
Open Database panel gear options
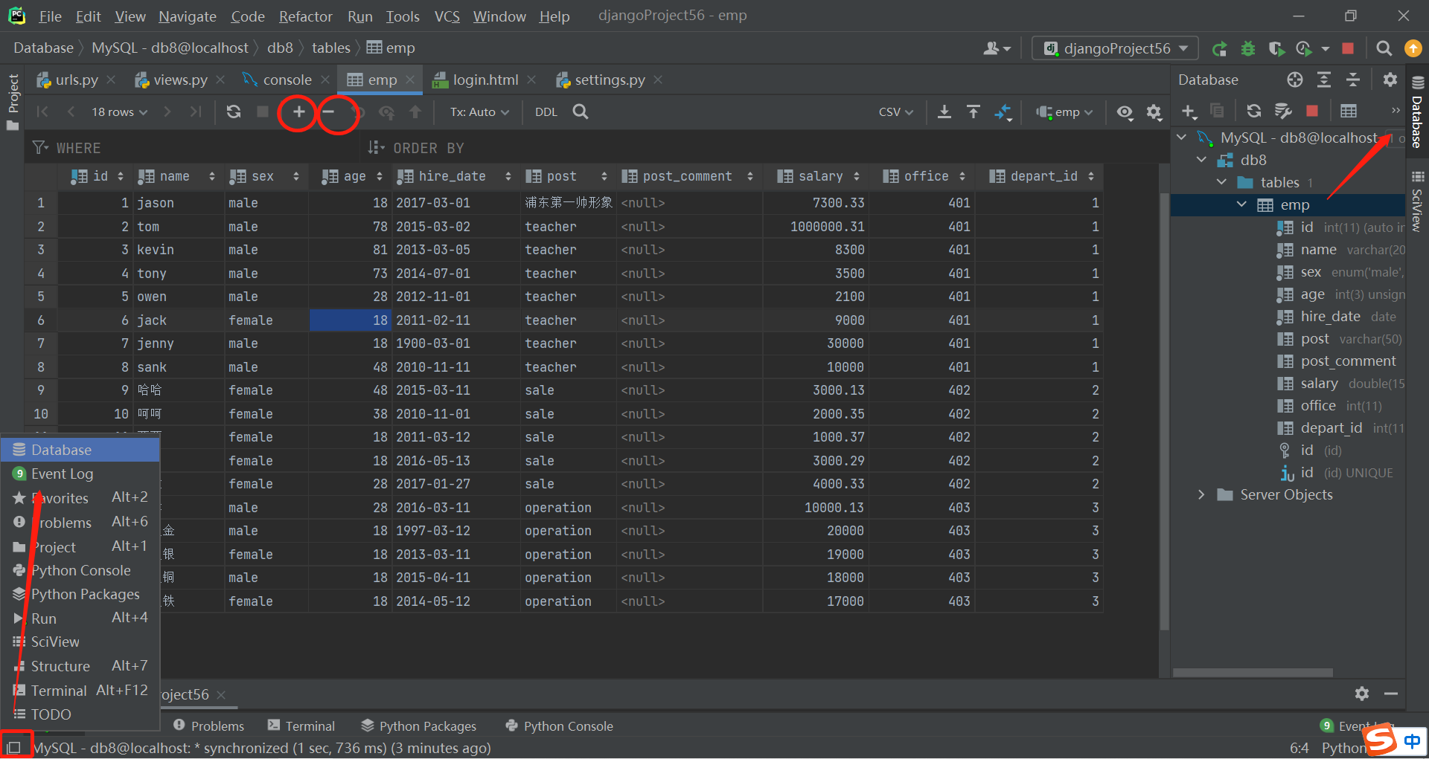tap(1390, 80)
